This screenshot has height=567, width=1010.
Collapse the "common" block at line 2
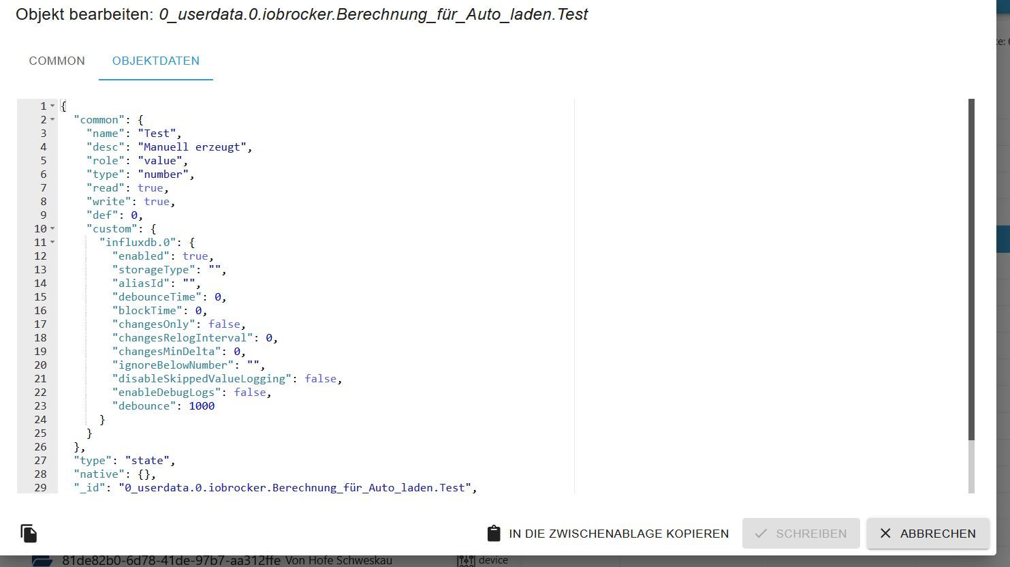[x=52, y=120]
